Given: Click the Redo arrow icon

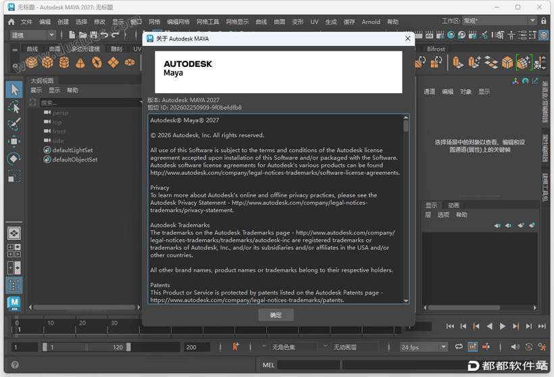Looking at the screenshot, I should pyautogui.click(x=115, y=34).
